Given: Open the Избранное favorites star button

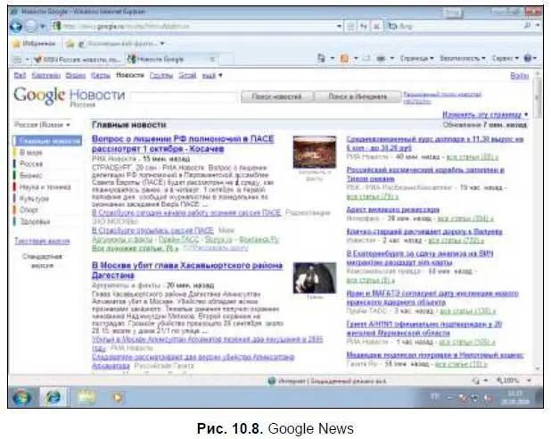Looking at the screenshot, I should [34, 44].
